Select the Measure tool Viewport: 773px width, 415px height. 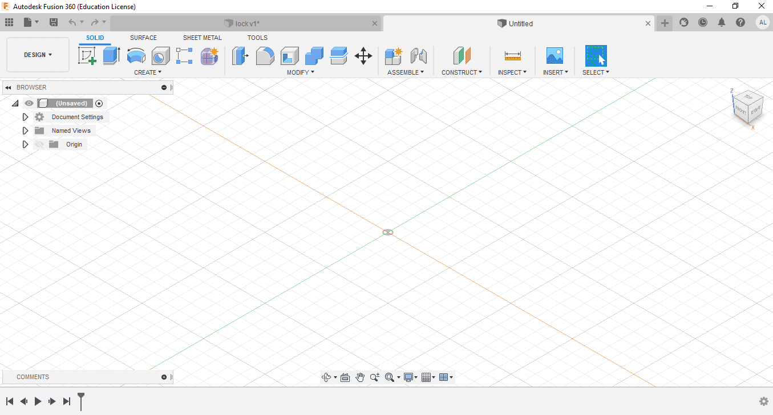(512, 56)
